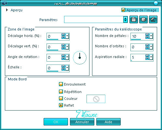Expand the Aperçu preview triangle
This screenshot has width=162, height=130.
7,10
